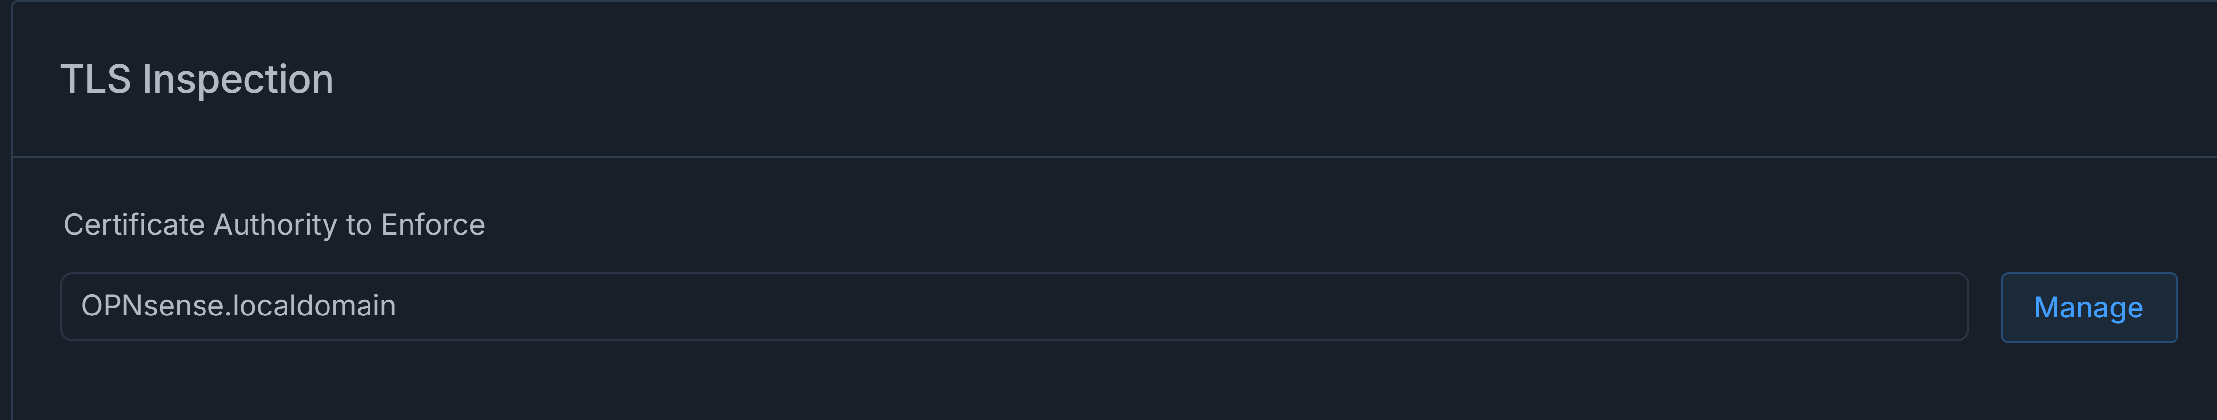
Task: Click the word Enforce in the label
Action: 433,224
